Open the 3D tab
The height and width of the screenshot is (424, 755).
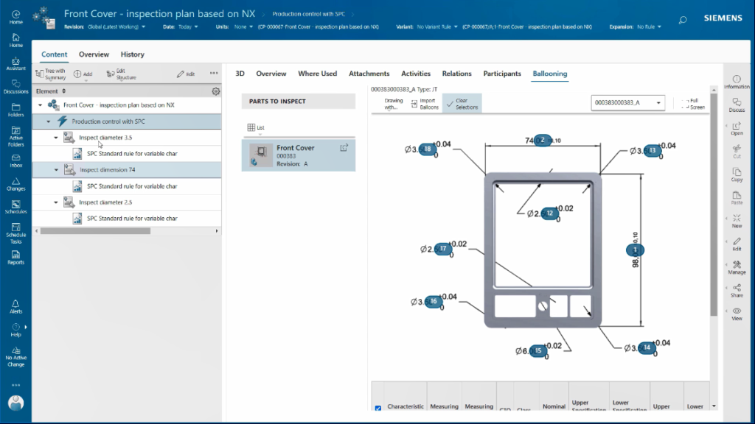coord(240,74)
